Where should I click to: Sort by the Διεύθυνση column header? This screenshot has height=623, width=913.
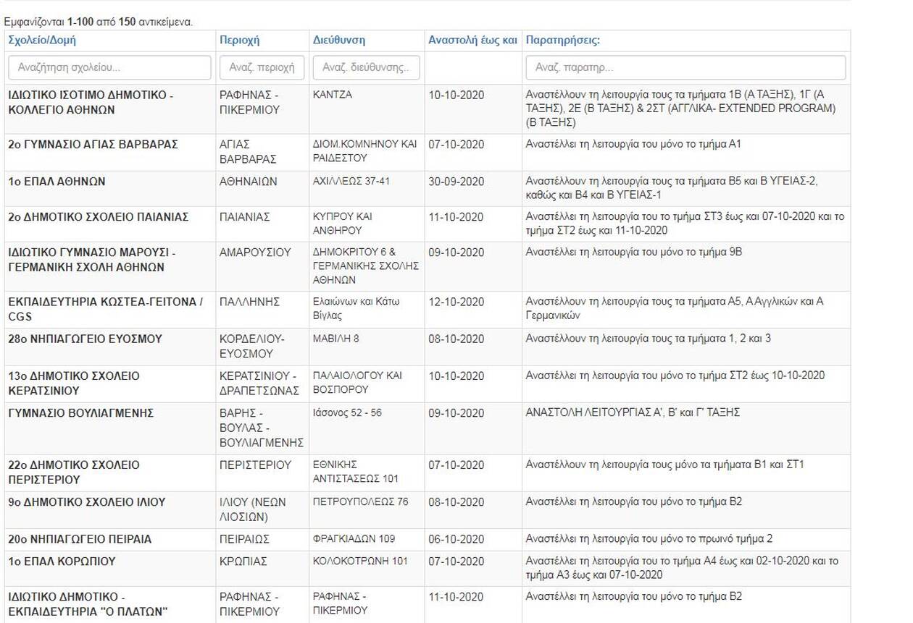[338, 41]
